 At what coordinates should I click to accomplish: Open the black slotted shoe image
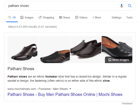point(54,50)
